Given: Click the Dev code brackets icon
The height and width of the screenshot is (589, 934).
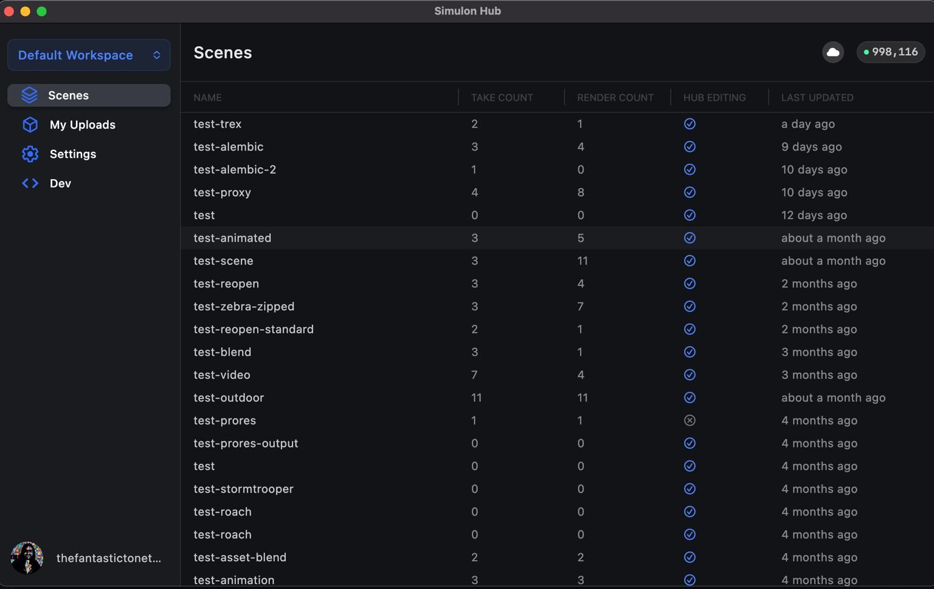Looking at the screenshot, I should pyautogui.click(x=30, y=183).
